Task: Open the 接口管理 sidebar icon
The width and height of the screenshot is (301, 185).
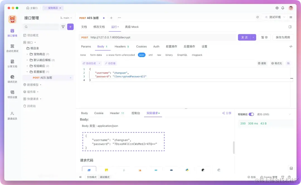Action: pos(12,33)
